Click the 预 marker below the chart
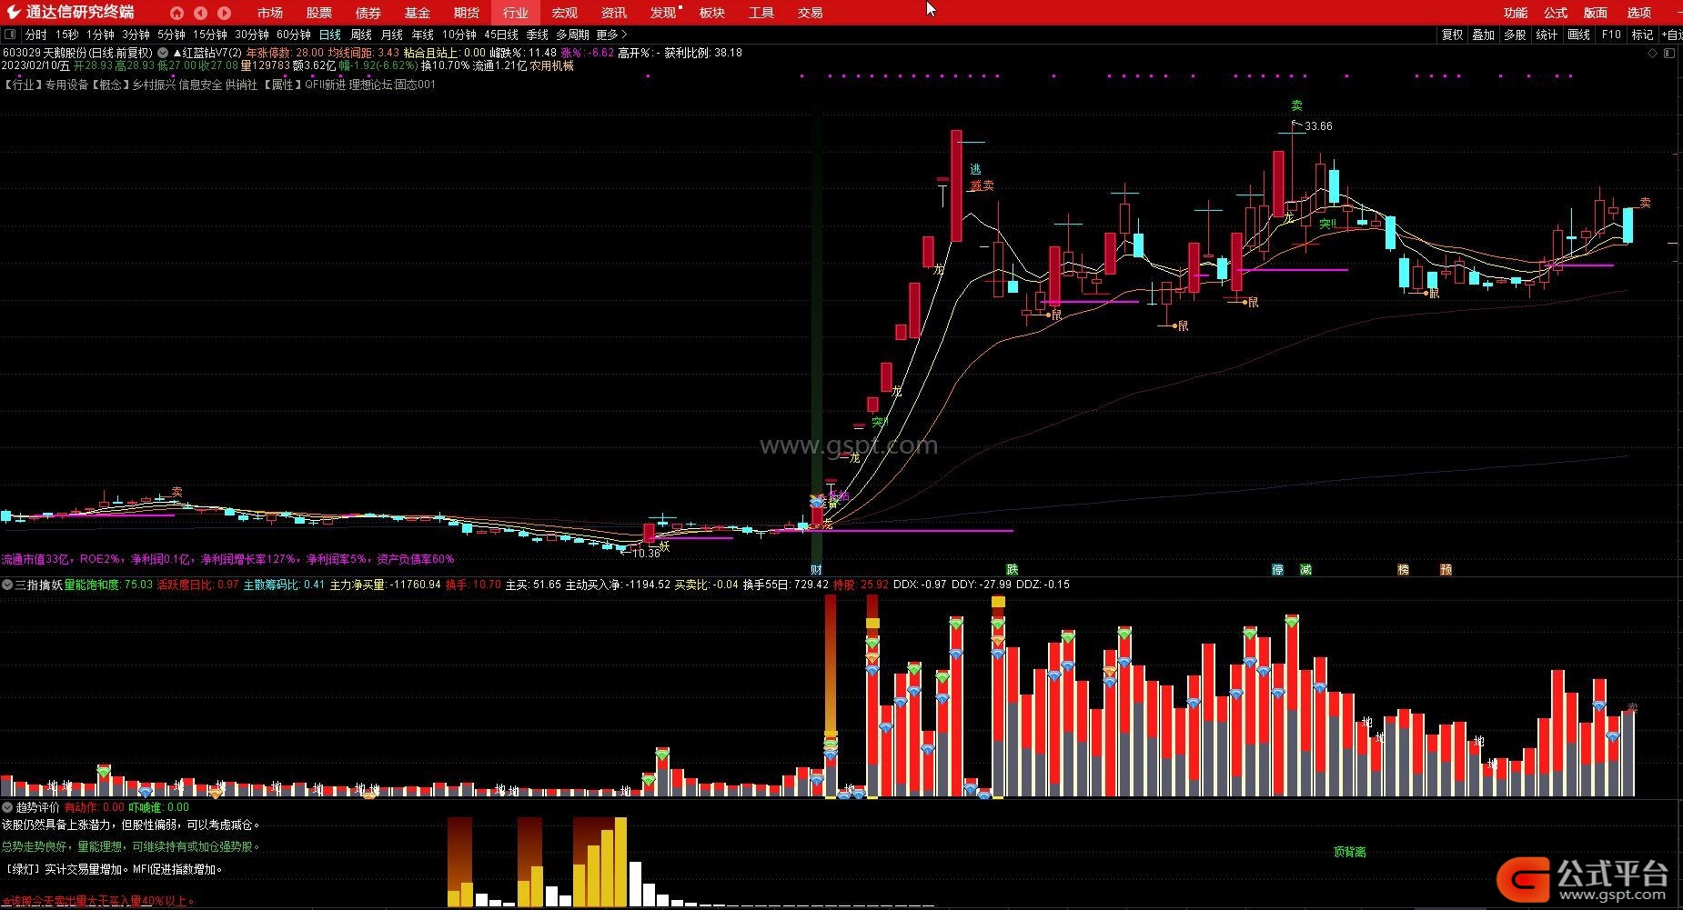Image resolution: width=1683 pixels, height=910 pixels. [1446, 570]
